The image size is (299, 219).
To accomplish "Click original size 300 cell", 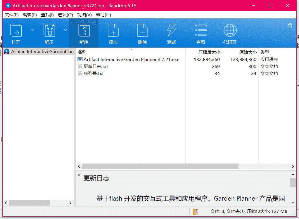I will tap(252, 67).
